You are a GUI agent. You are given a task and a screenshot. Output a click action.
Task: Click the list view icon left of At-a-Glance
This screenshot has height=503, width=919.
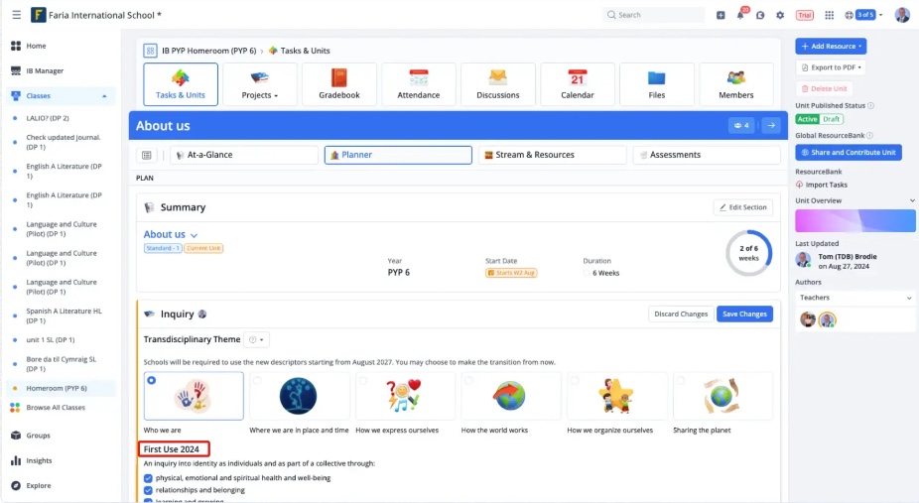[147, 155]
